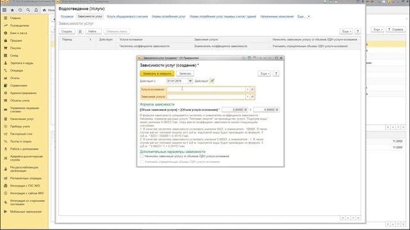The image size is (410, 230).
Task: Open Управление лицевыми счетами section
Action: [x=24, y=109]
